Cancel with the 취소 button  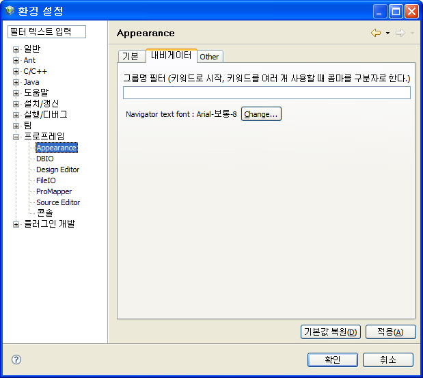click(387, 360)
